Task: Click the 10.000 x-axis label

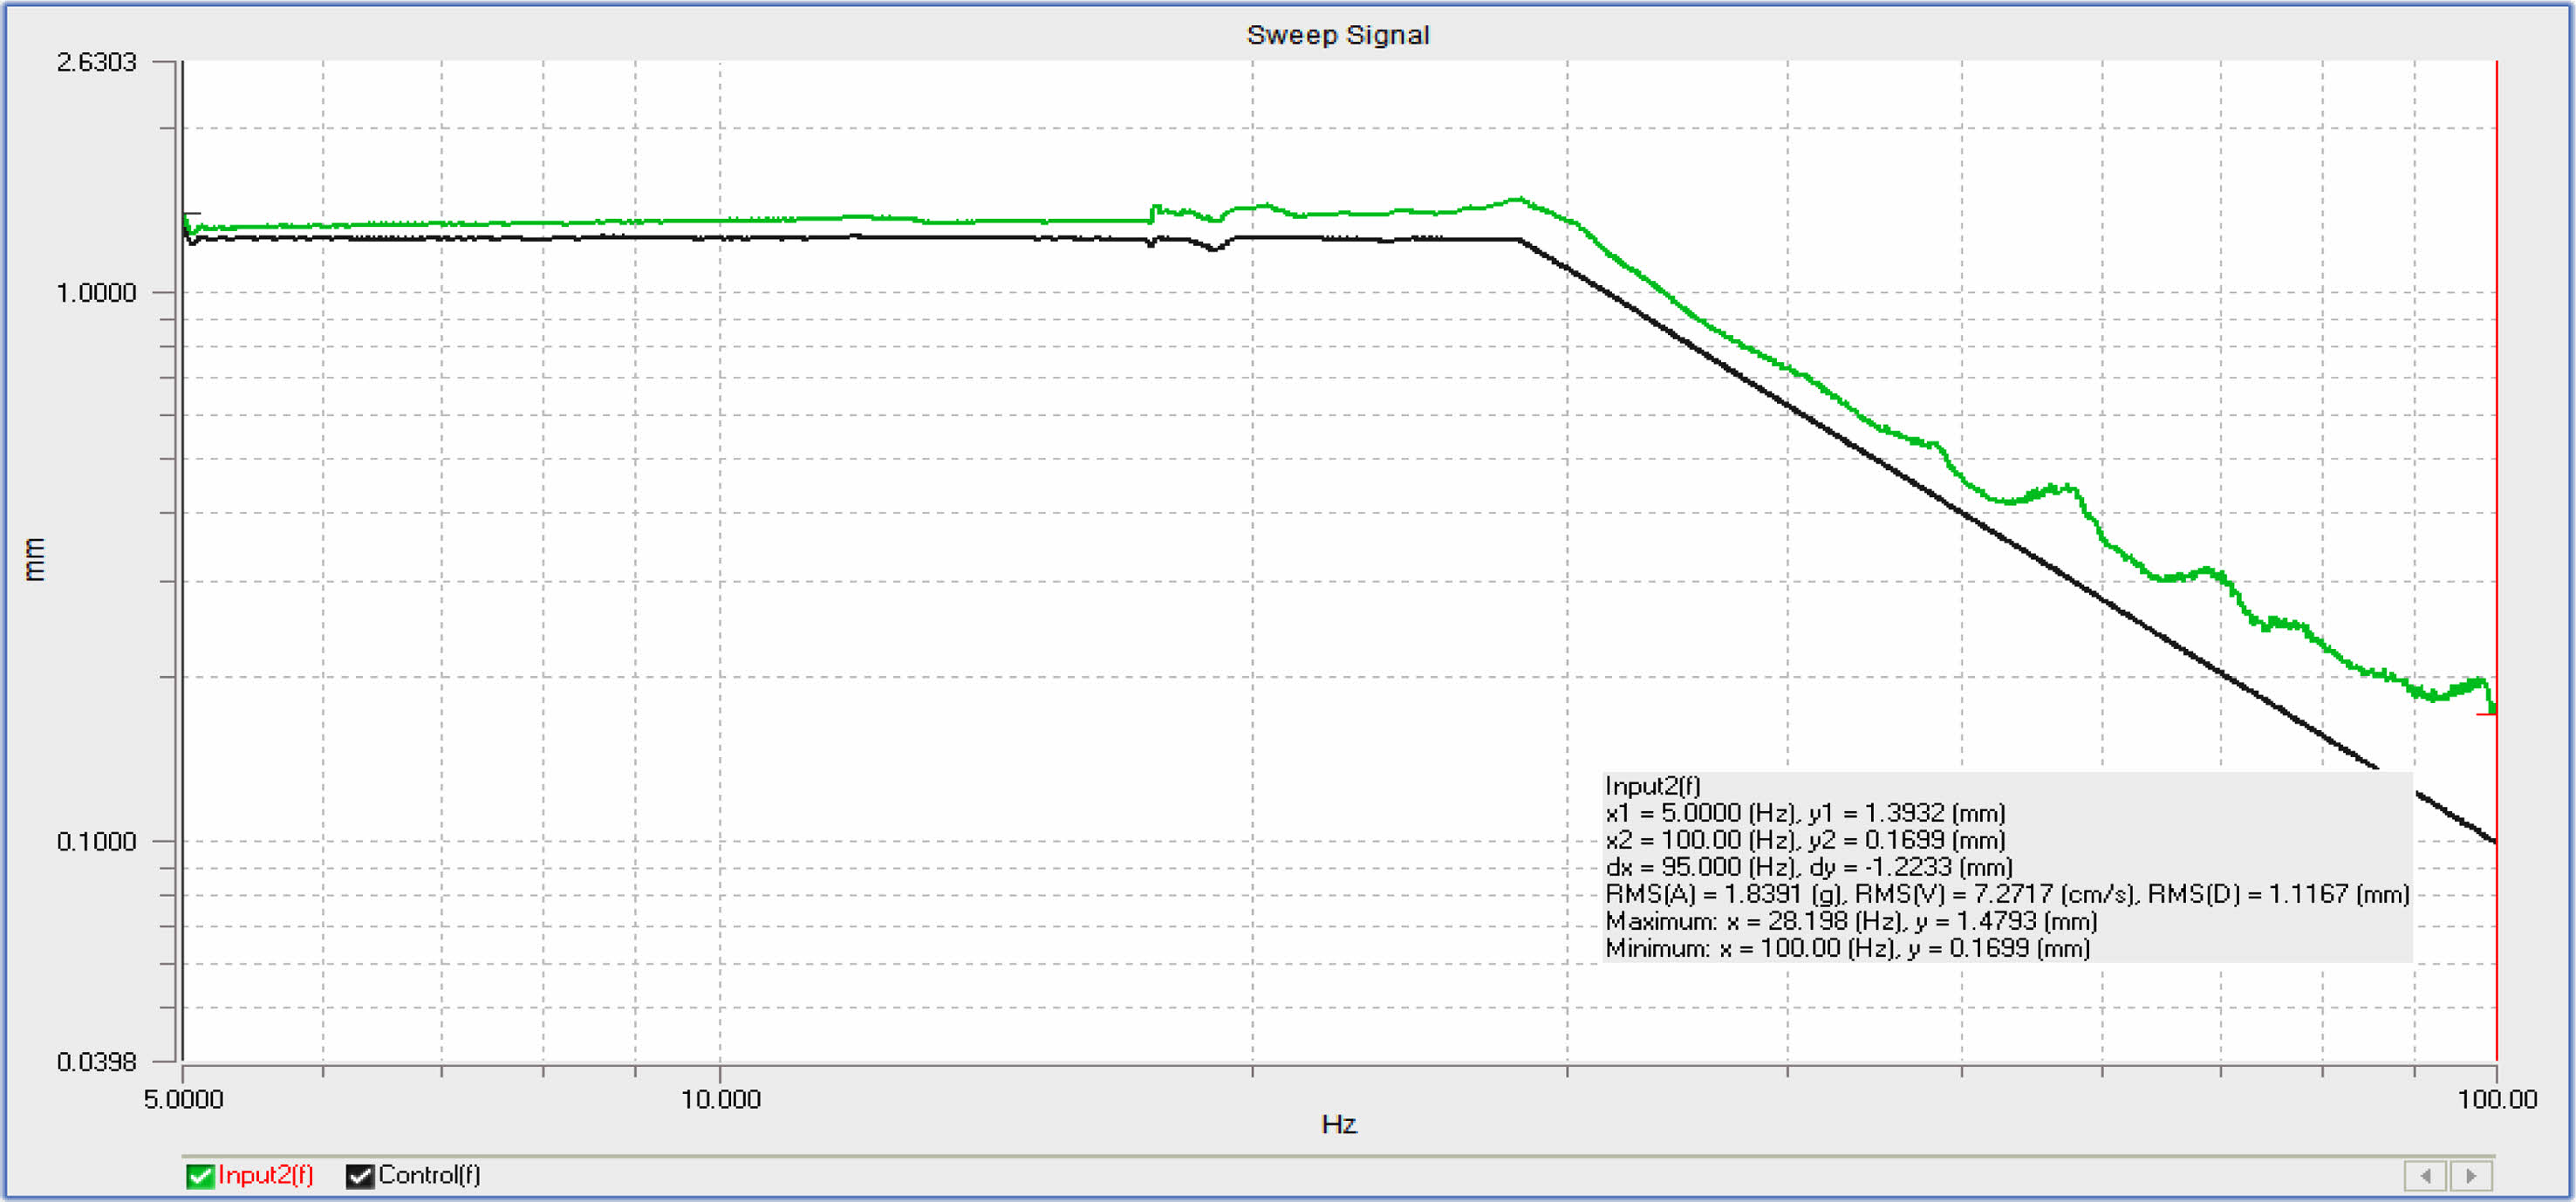Action: coord(720,1099)
